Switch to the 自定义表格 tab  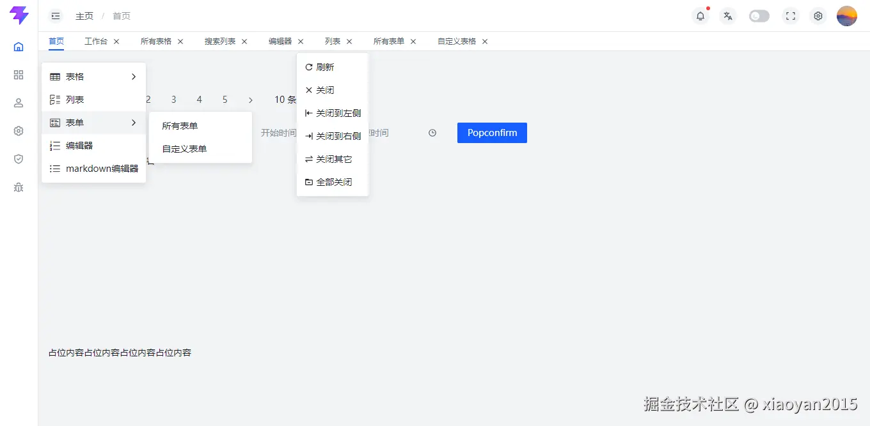click(457, 41)
